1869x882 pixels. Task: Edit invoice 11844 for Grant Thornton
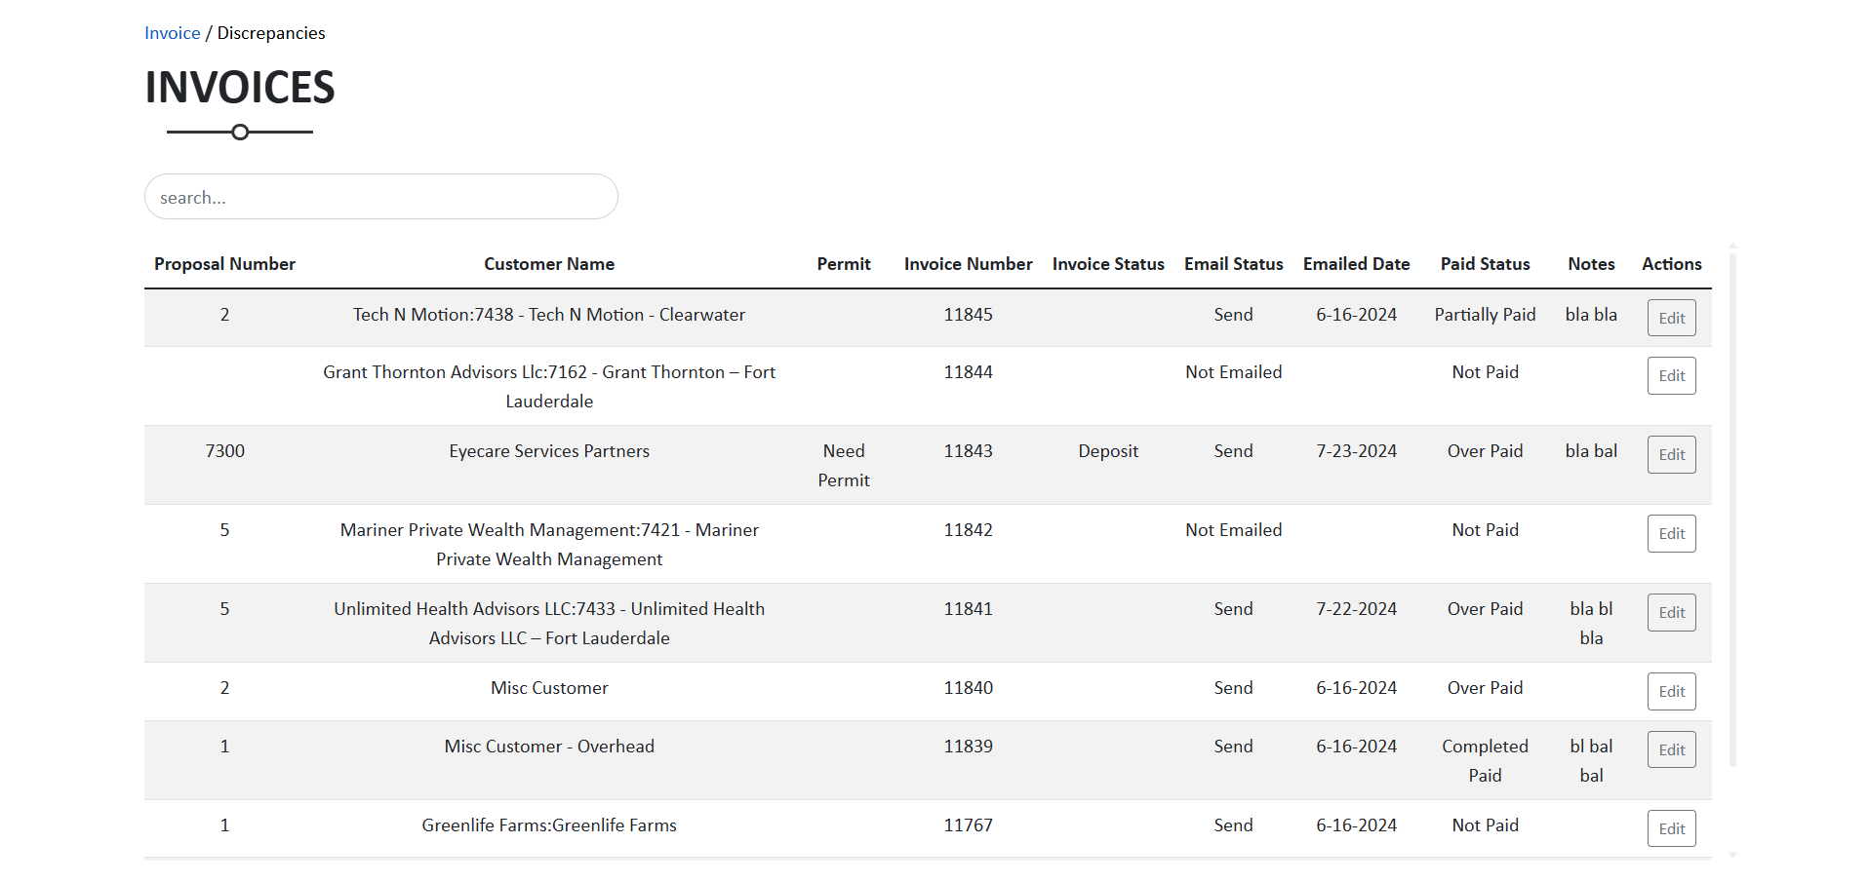(1671, 375)
